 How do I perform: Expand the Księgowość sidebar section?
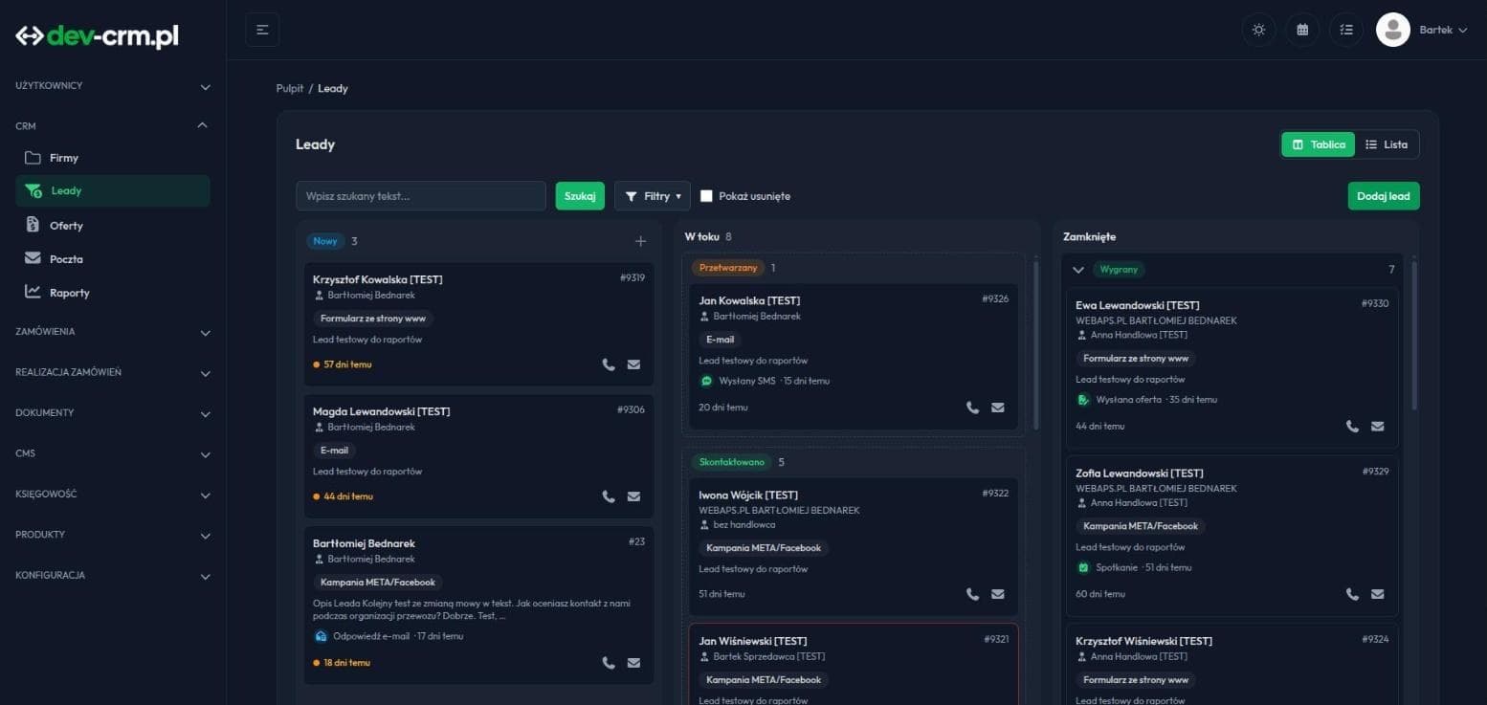pos(113,495)
